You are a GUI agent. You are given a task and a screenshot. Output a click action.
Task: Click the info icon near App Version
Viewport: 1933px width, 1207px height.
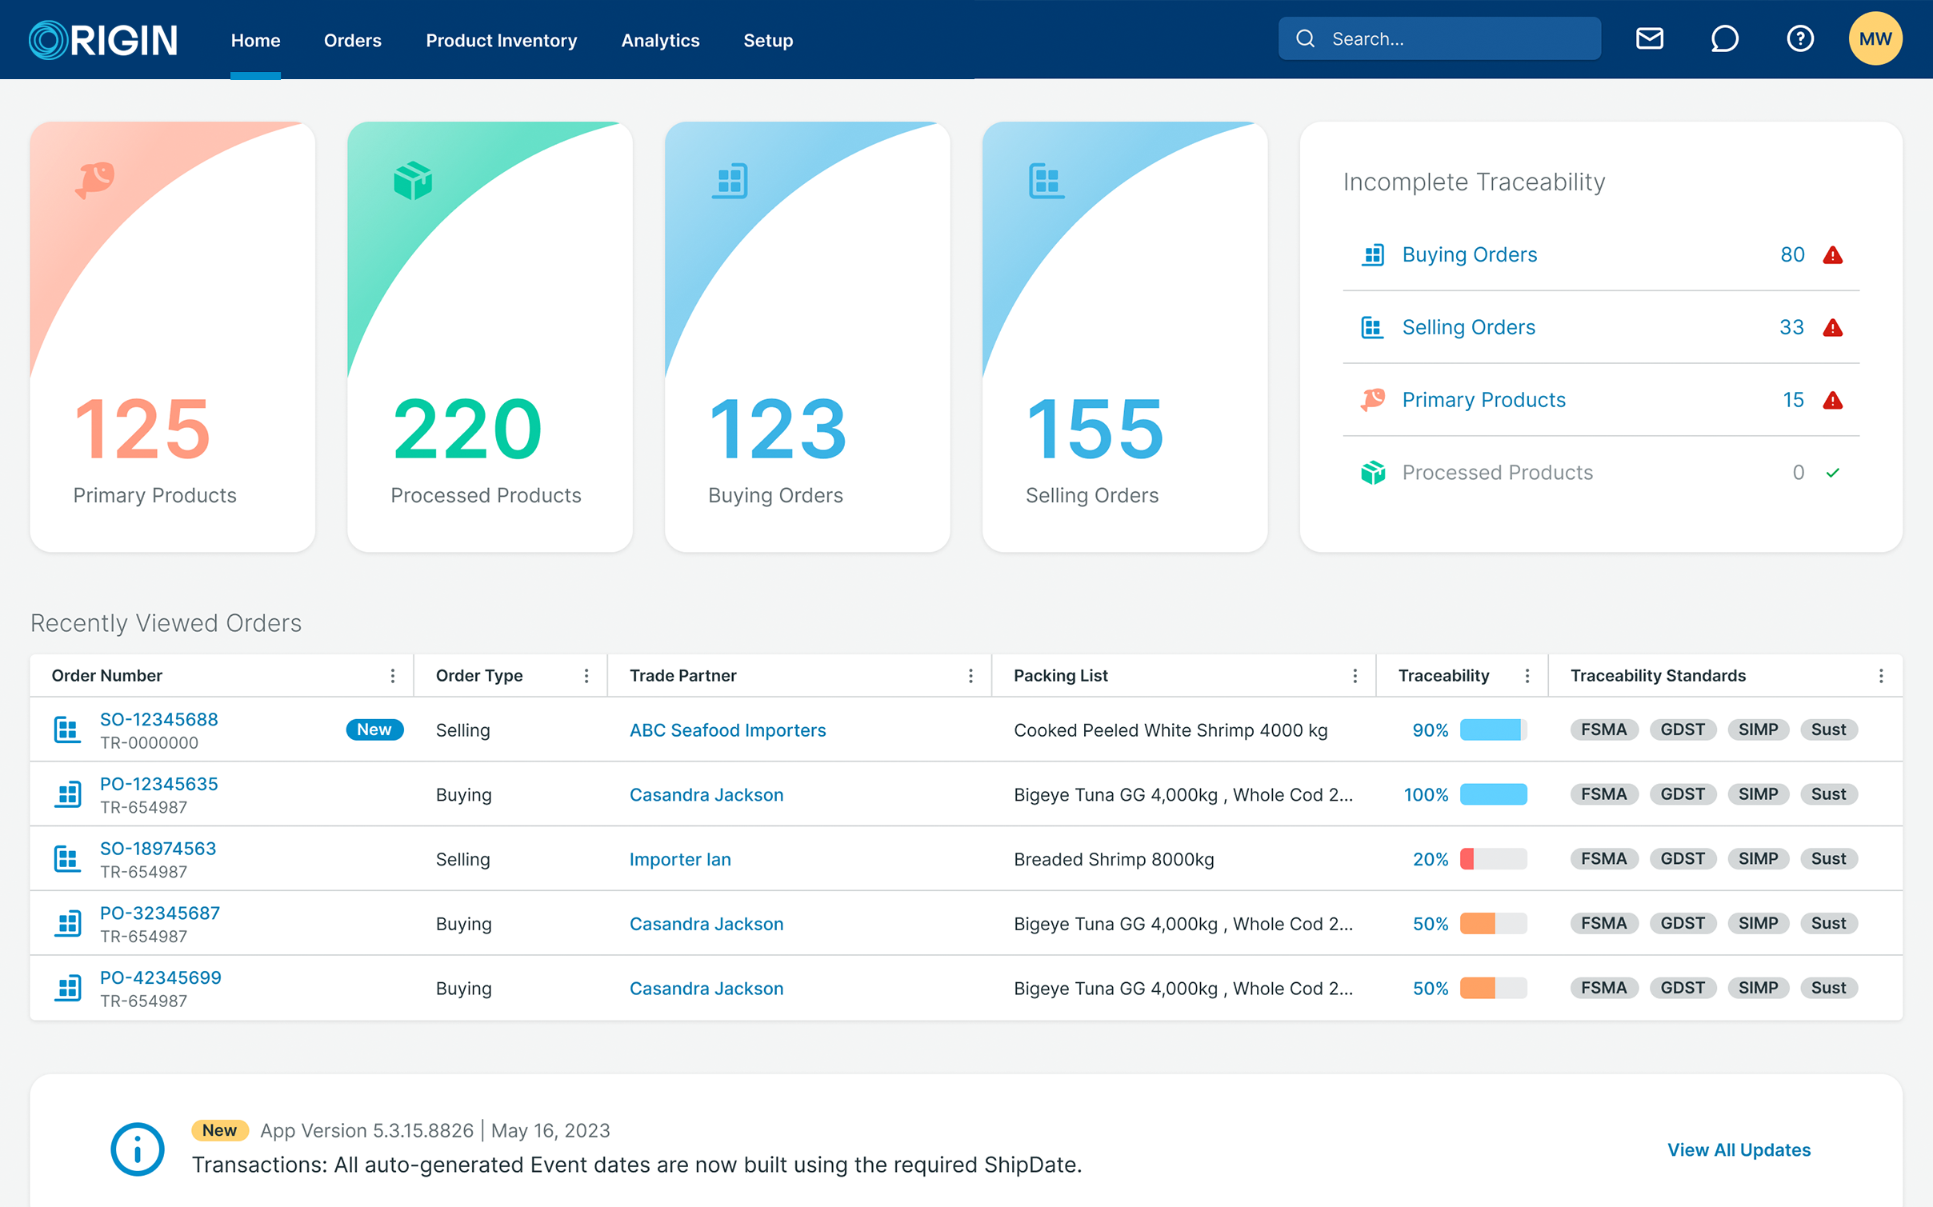pyautogui.click(x=137, y=1149)
